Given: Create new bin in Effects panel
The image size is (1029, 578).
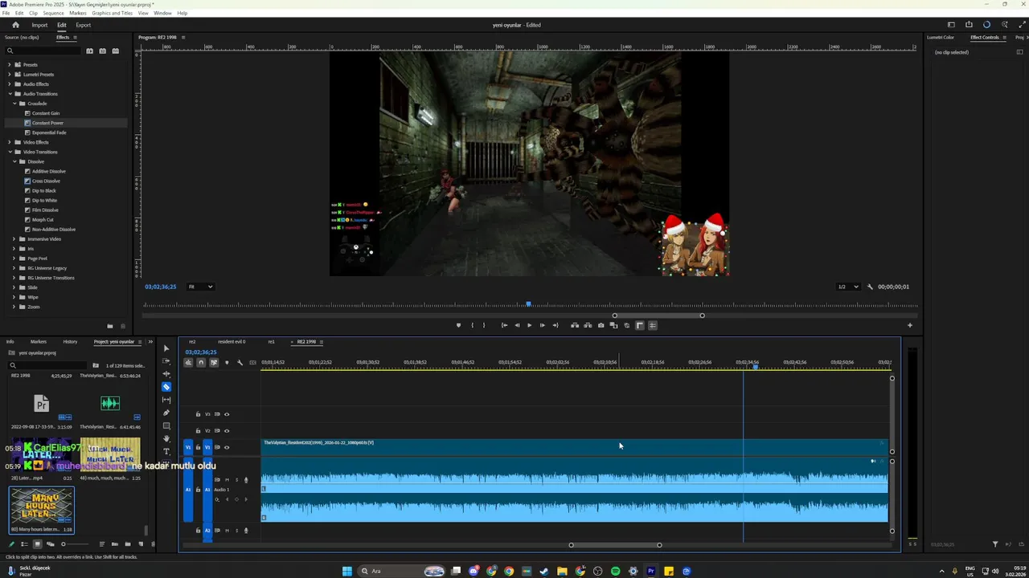Looking at the screenshot, I should point(110,326).
